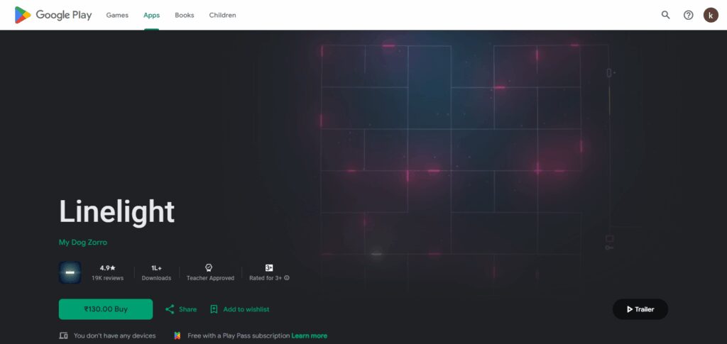727x344 pixels.
Task: Play the Trailer video
Action: click(640, 309)
